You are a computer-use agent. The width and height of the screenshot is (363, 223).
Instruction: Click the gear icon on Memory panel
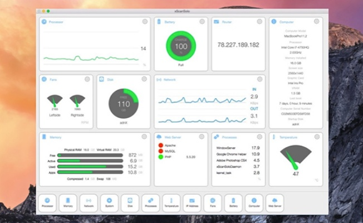pyautogui.click(x=145, y=137)
